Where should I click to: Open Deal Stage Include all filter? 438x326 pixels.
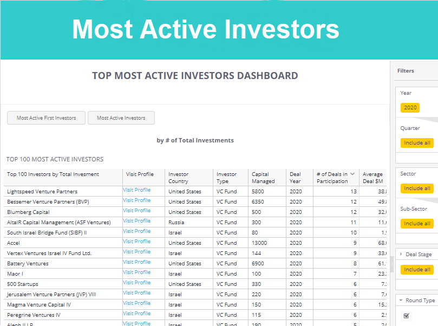[416, 270]
